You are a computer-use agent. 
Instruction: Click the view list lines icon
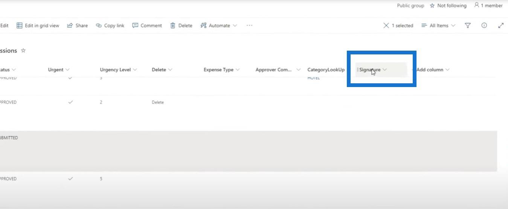tap(424, 26)
